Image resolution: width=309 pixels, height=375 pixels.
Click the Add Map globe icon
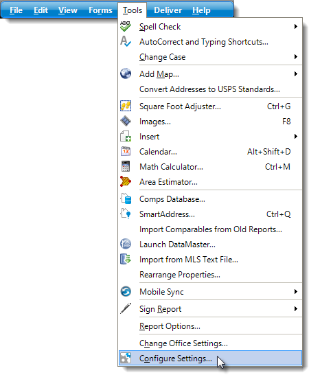pos(126,73)
